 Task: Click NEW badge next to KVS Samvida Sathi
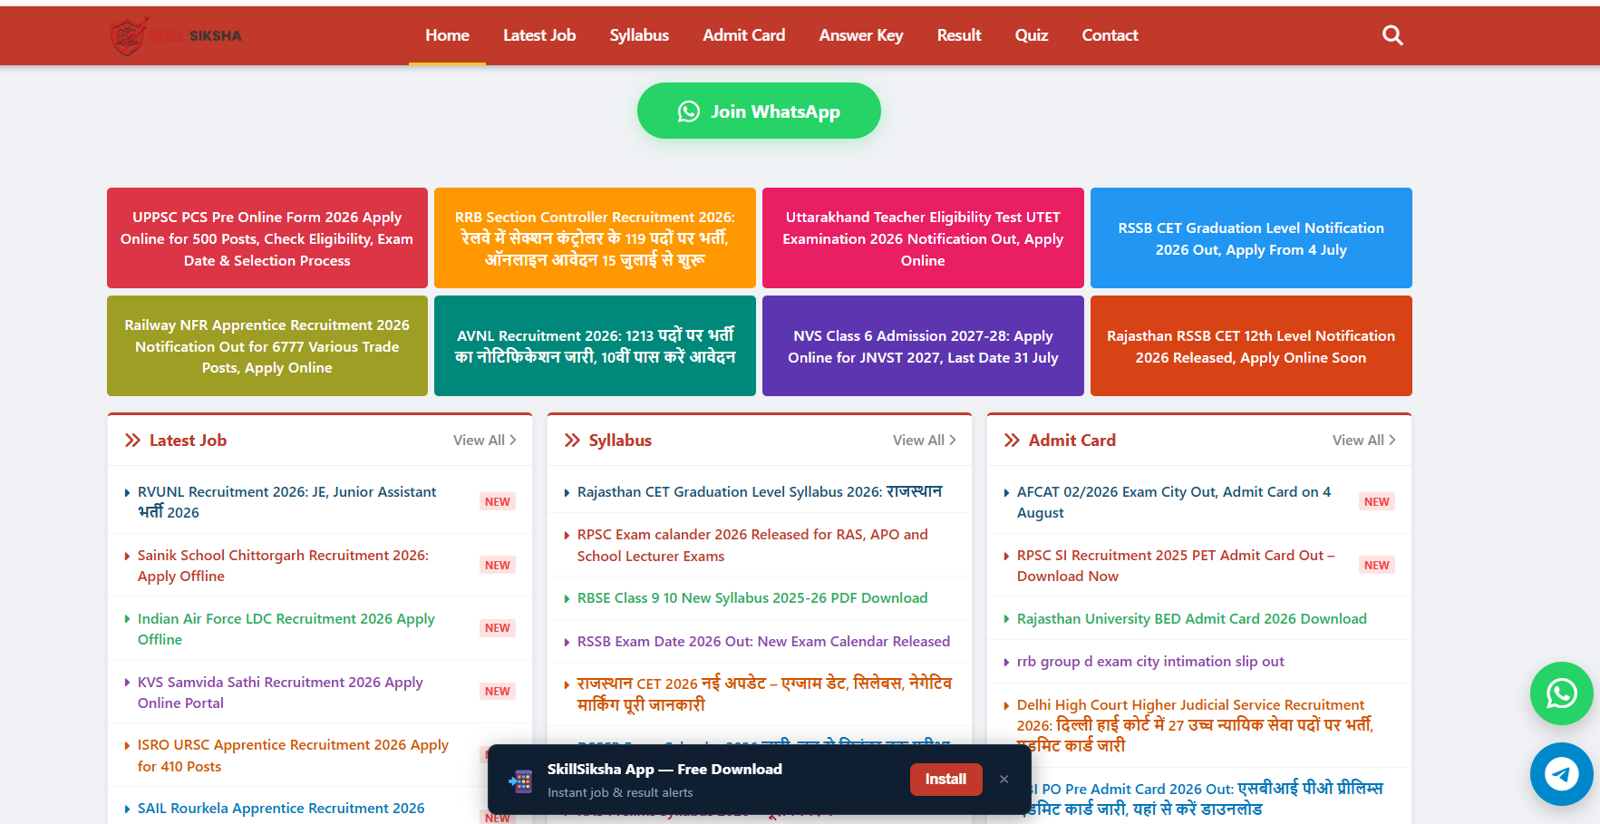tap(498, 692)
